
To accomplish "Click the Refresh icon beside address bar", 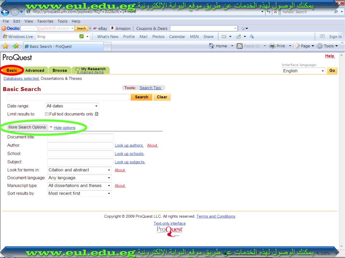I will coord(269,12).
